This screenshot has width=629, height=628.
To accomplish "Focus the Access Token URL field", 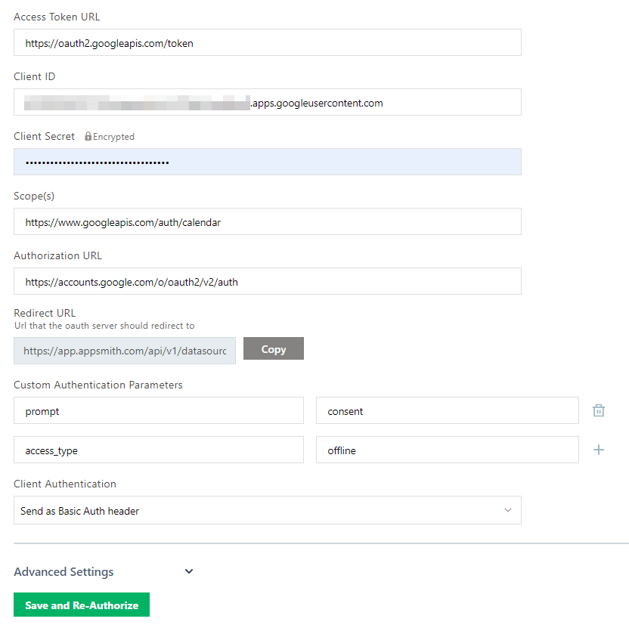I will pos(267,43).
